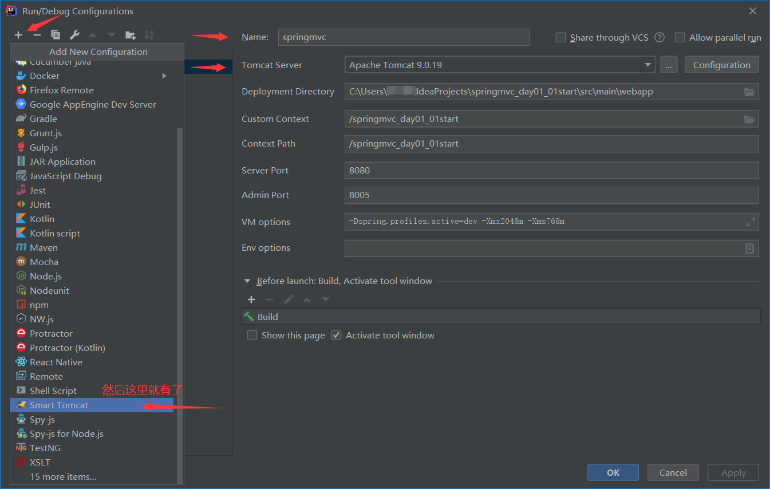Tick the Allow parallel run checkbox
Viewport: 770px width, 489px height.
(680, 37)
